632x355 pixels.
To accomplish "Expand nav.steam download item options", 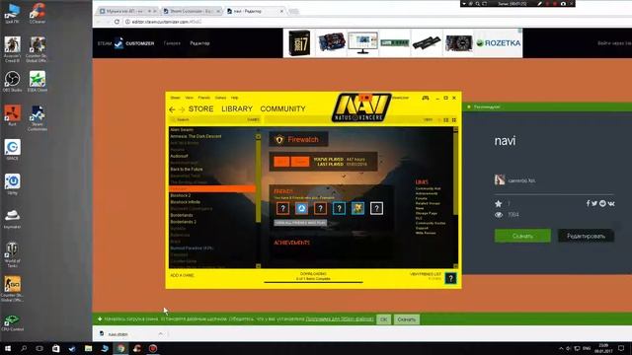I will [160, 333].
